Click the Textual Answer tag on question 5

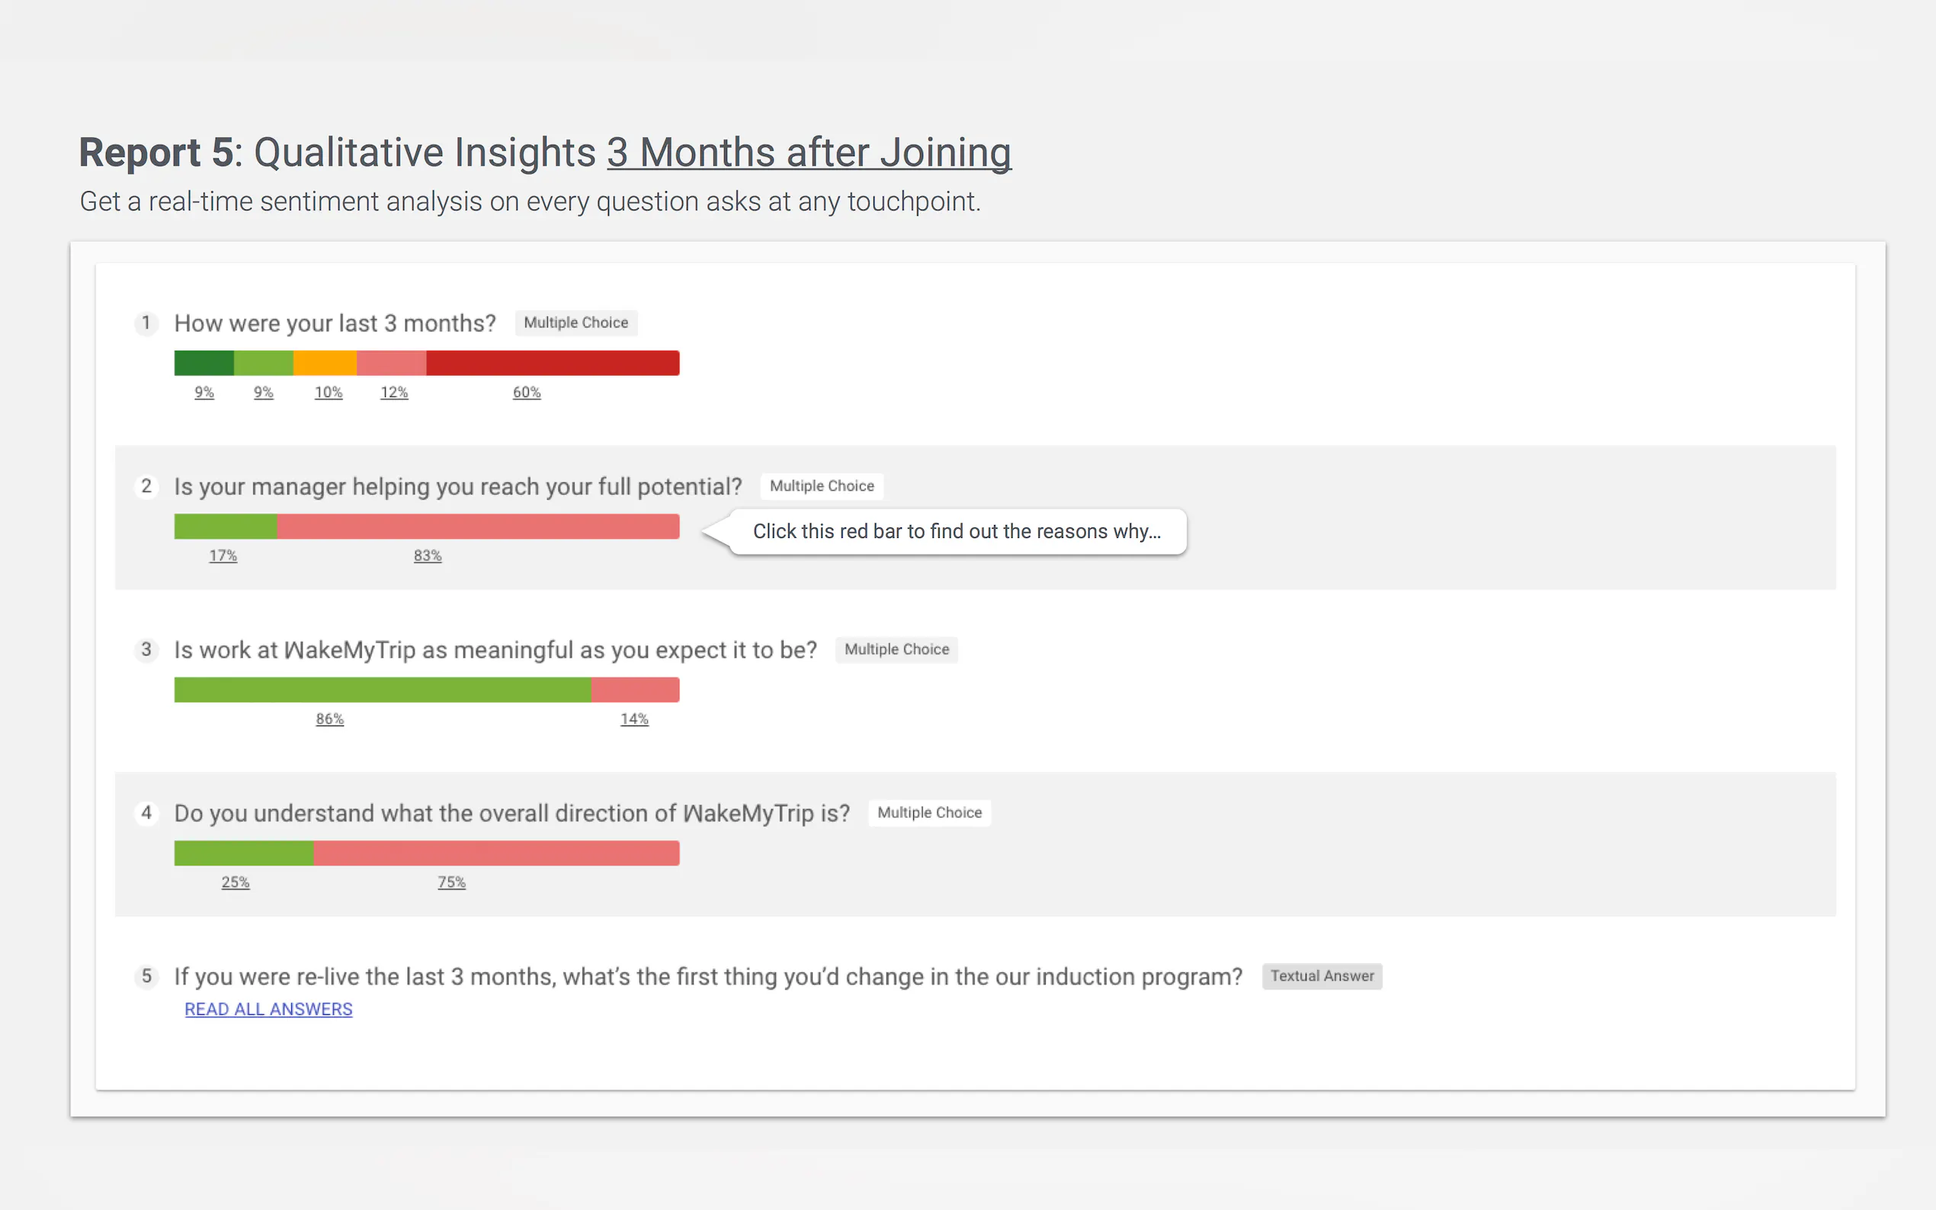pyautogui.click(x=1322, y=975)
